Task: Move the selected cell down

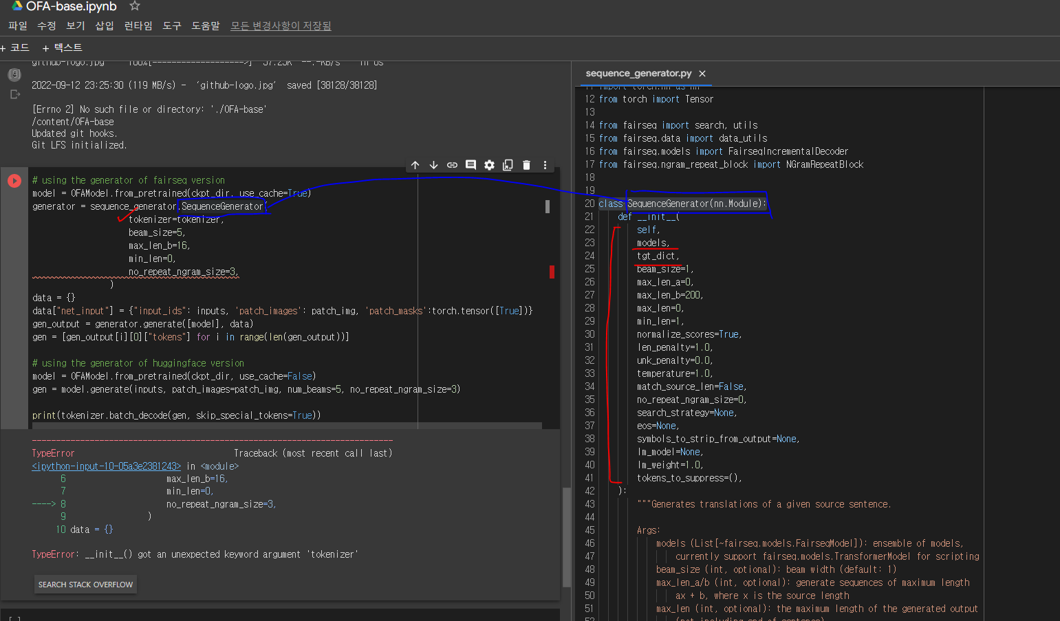Action: [x=433, y=165]
